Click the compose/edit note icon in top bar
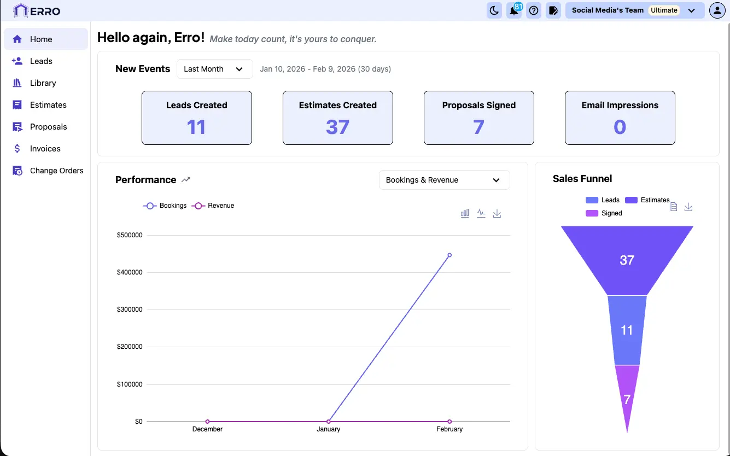This screenshot has height=456, width=730. click(553, 10)
